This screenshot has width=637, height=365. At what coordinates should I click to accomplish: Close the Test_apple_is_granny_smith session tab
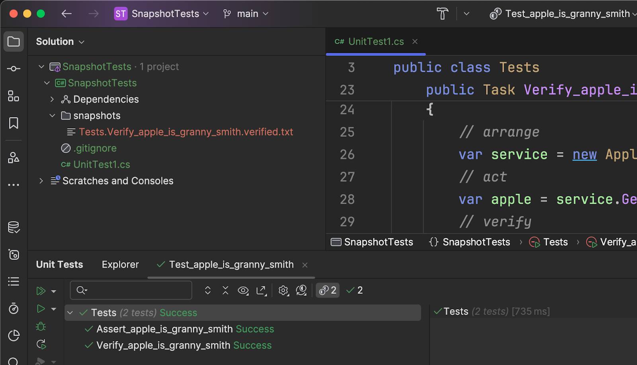pos(305,265)
